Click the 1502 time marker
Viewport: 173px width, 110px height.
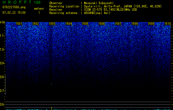pyautogui.click(x=36, y=24)
